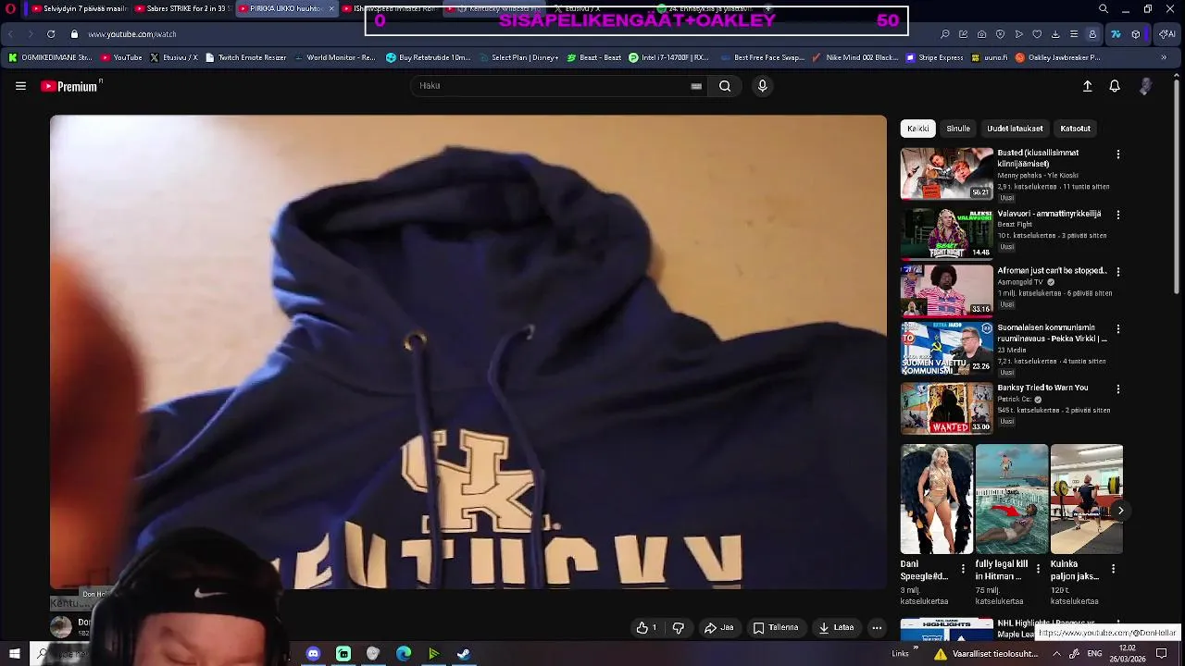The height and width of the screenshot is (666, 1185).
Task: Click the YouTube search magnifier button
Action: click(x=725, y=86)
